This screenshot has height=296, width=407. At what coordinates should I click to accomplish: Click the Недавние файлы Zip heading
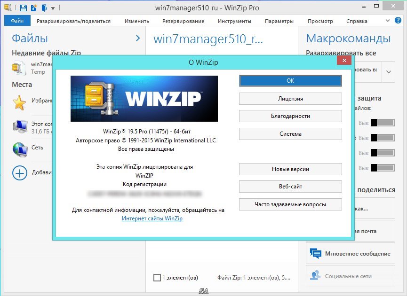47,53
